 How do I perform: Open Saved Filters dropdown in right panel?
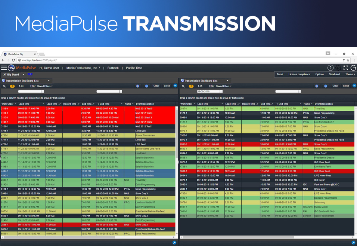[x=224, y=86]
